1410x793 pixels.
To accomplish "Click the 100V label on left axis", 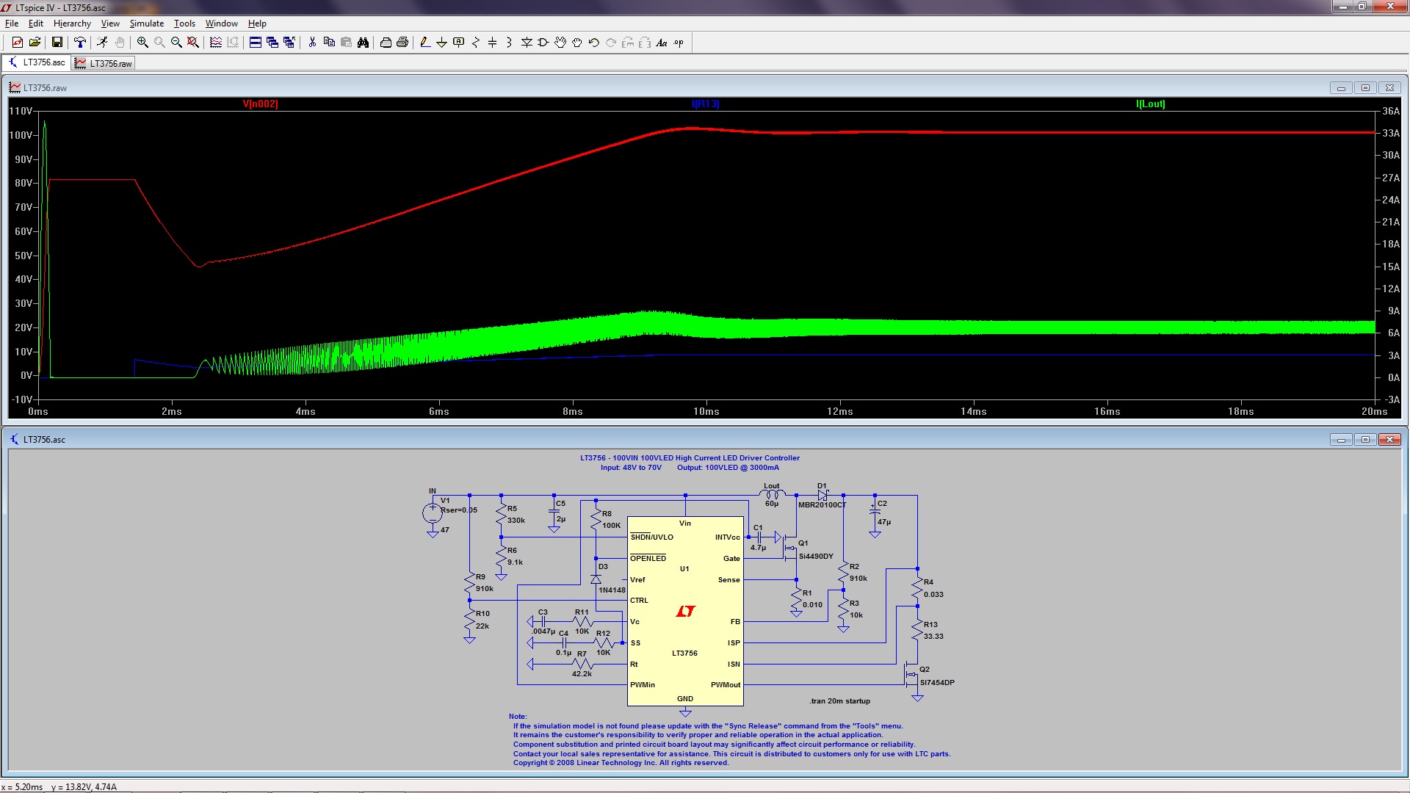I will click(x=21, y=135).
